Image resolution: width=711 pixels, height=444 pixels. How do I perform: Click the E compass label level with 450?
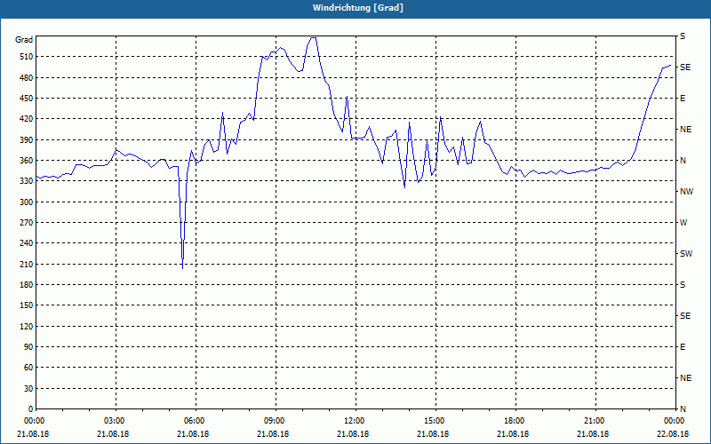(683, 99)
